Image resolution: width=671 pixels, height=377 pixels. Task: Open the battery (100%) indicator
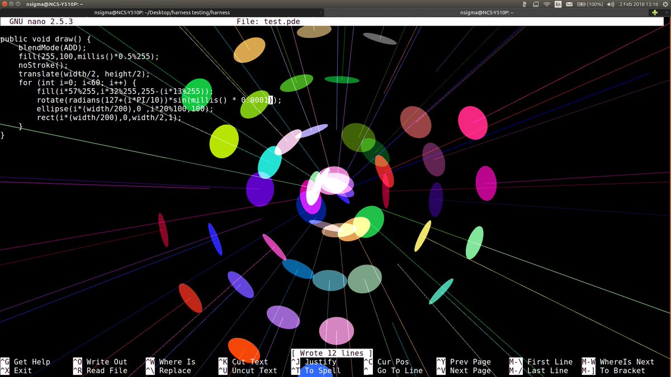(590, 4)
